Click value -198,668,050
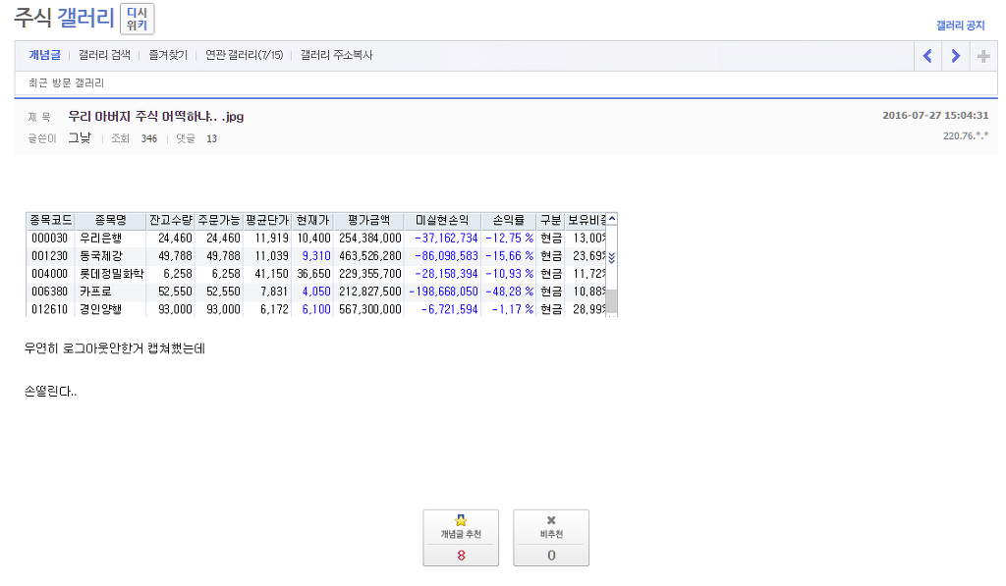 (x=443, y=292)
